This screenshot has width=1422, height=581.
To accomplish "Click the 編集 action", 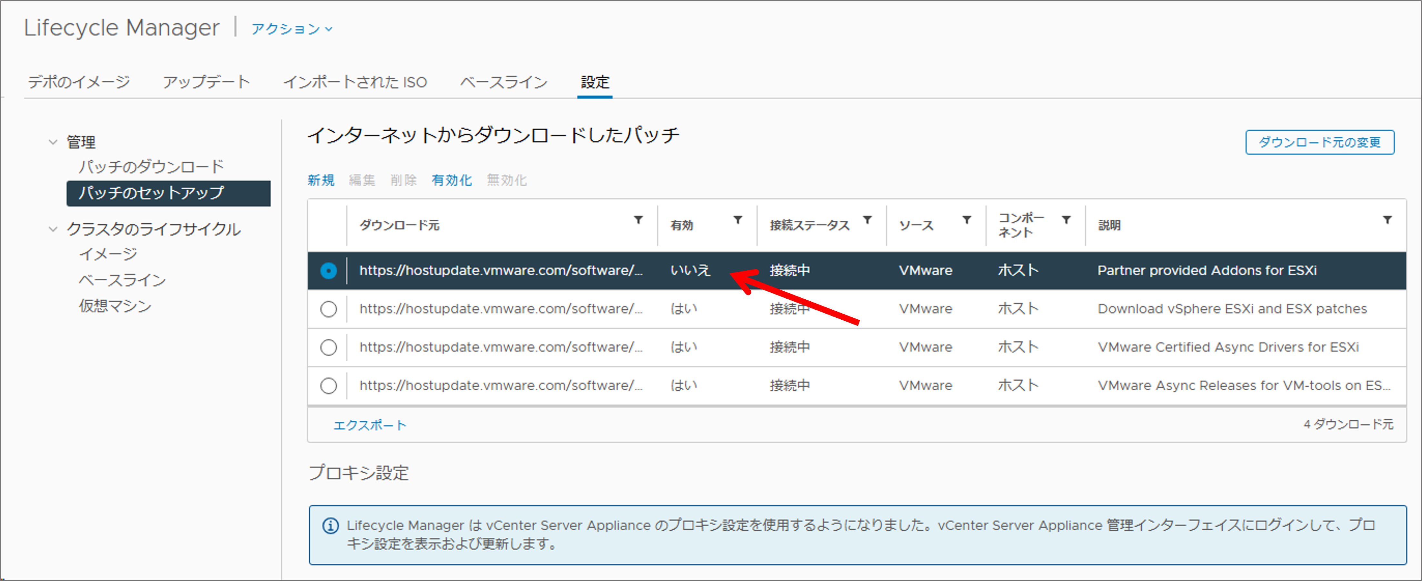I will point(362,180).
